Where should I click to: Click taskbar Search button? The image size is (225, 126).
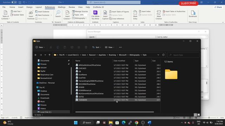pyautogui.click(x=87, y=122)
